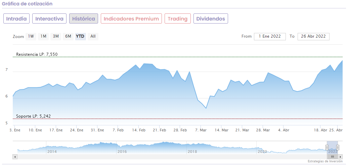The height and width of the screenshot is (167, 349).
Task: Choose the 6M zoom range
Action: click(x=68, y=36)
